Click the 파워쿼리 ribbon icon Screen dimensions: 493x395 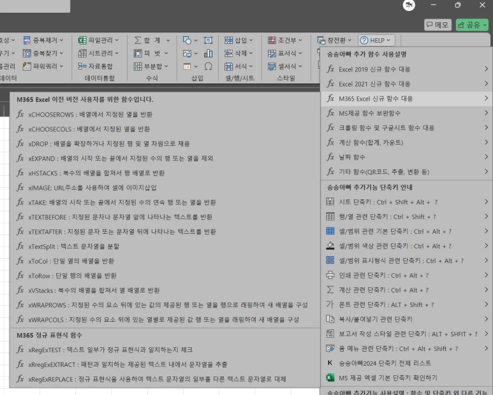tap(27, 66)
